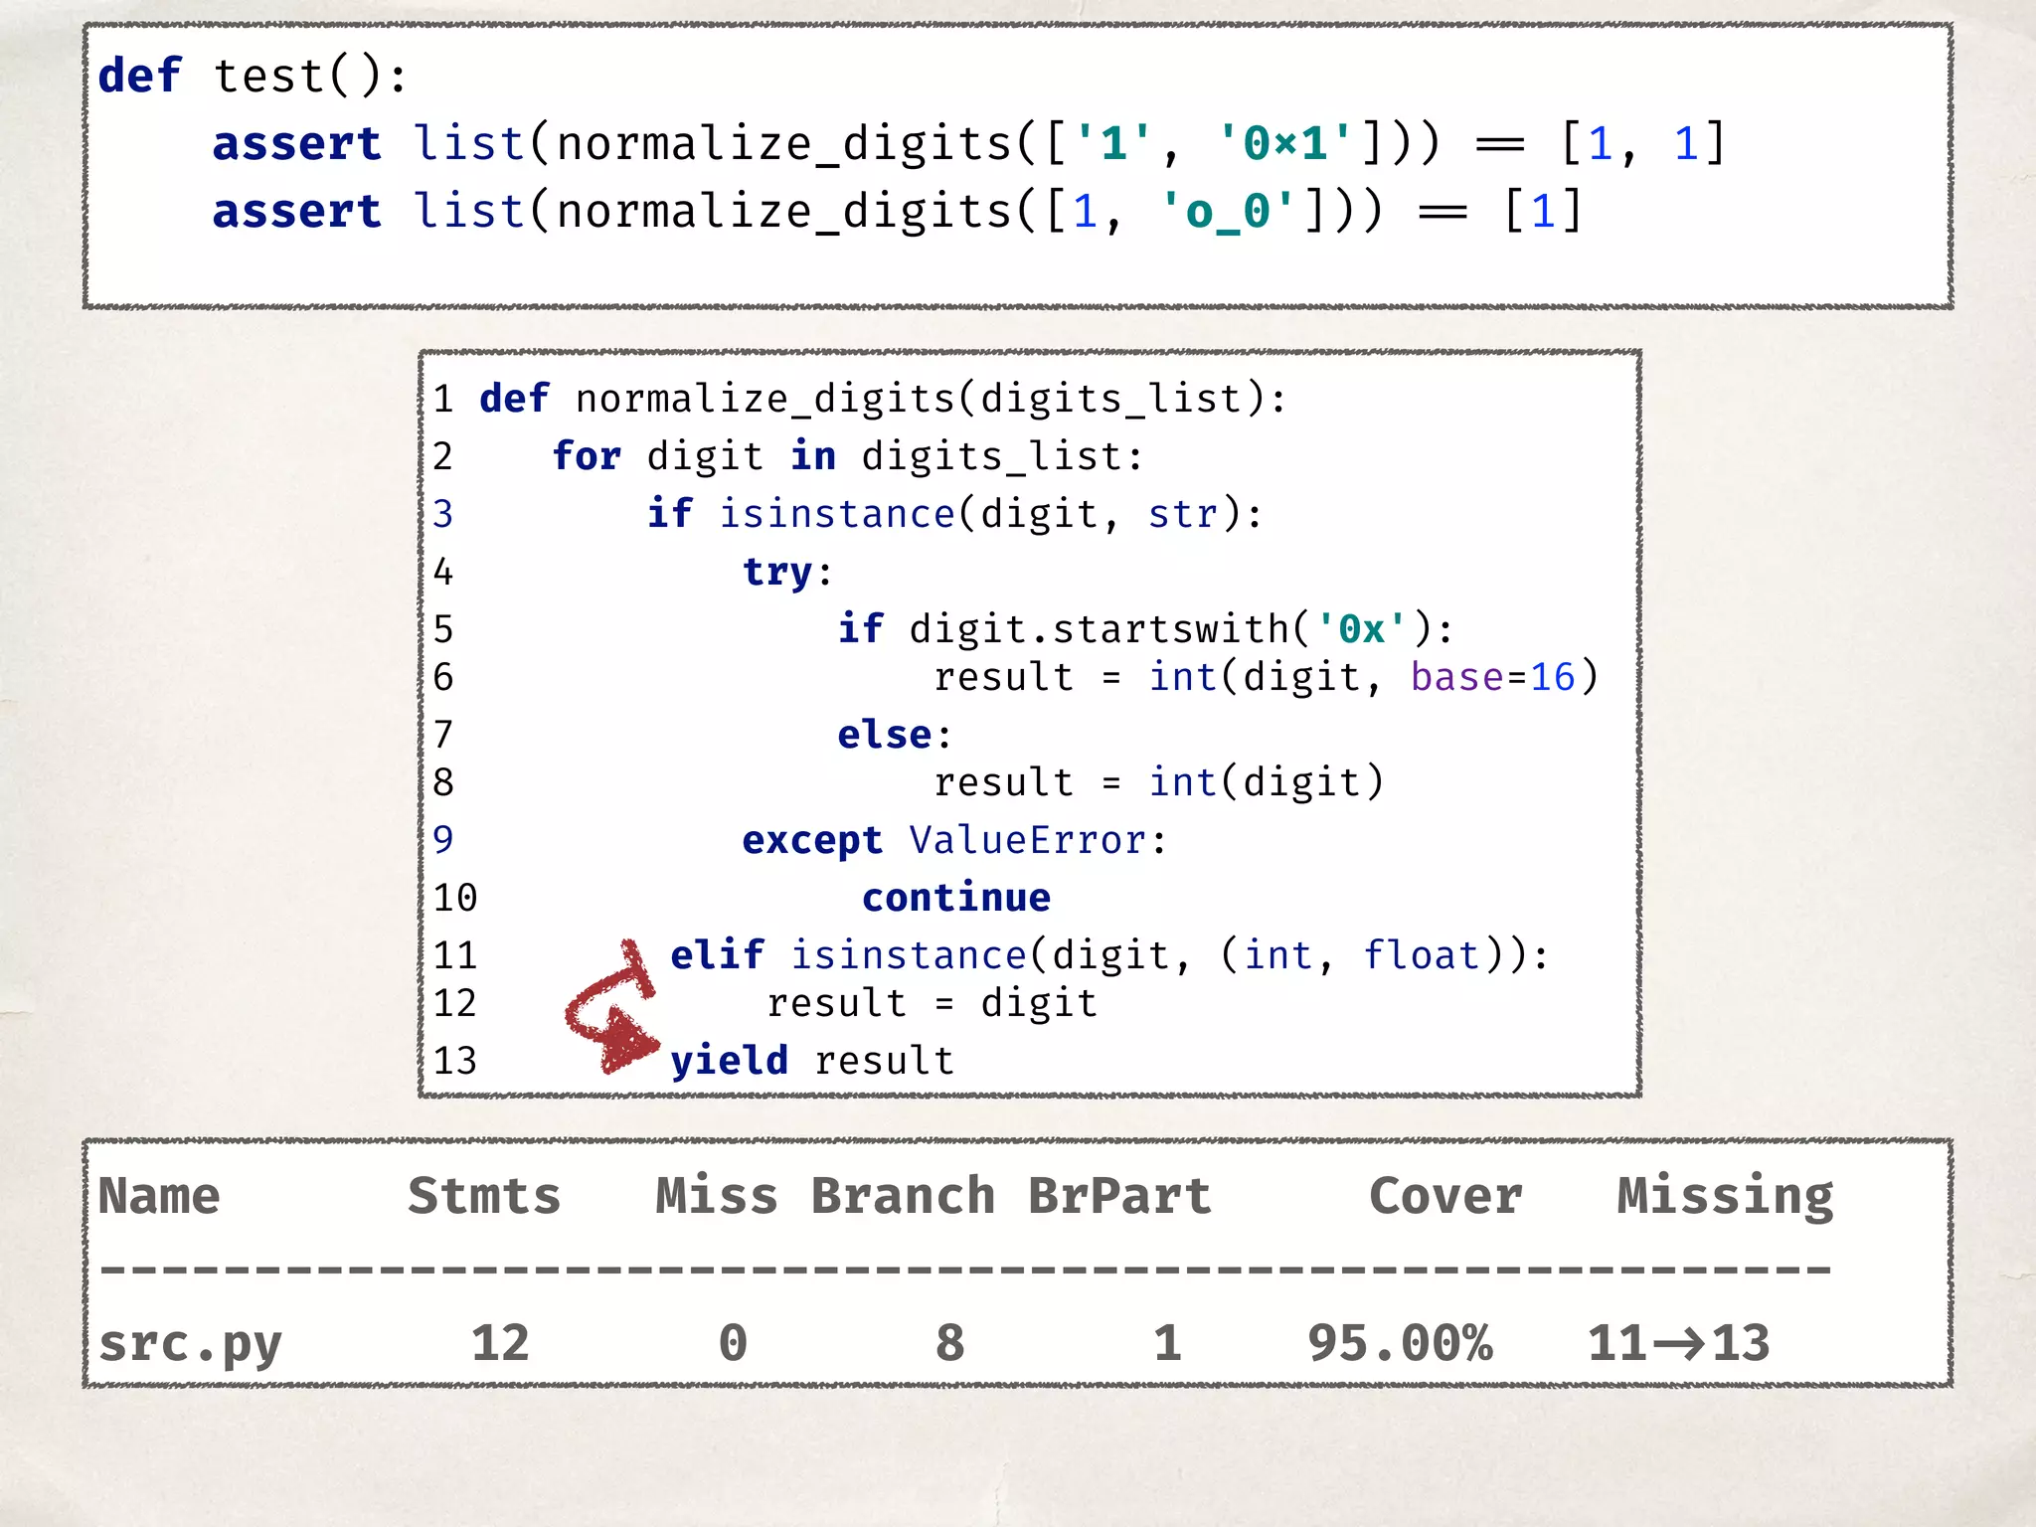Click the 'Miss' column header
Image resolution: width=2036 pixels, height=1527 pixels.
pyautogui.click(x=716, y=1196)
